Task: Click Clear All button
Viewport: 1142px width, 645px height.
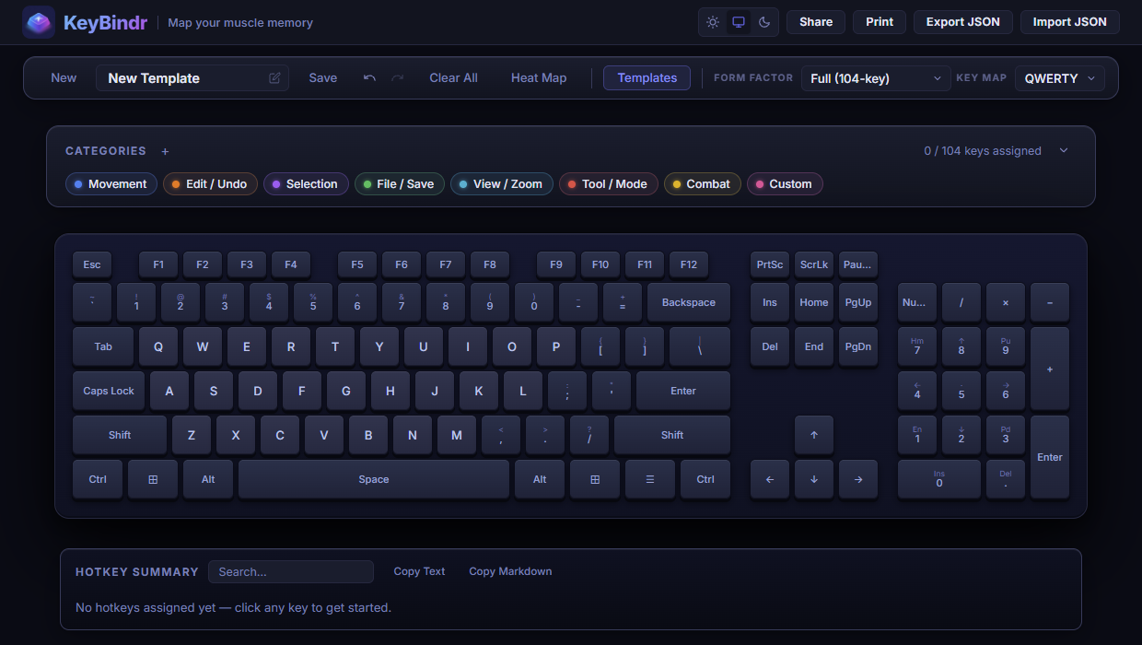Action: [x=453, y=78]
